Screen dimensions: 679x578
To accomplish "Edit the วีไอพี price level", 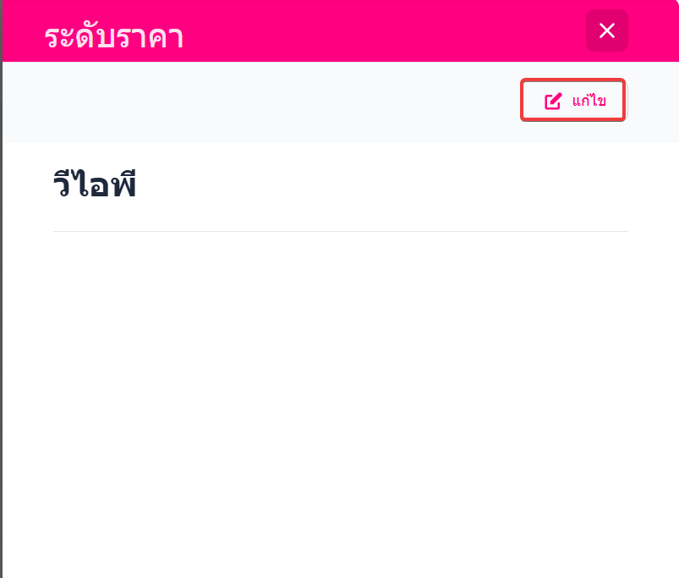I will [x=572, y=101].
